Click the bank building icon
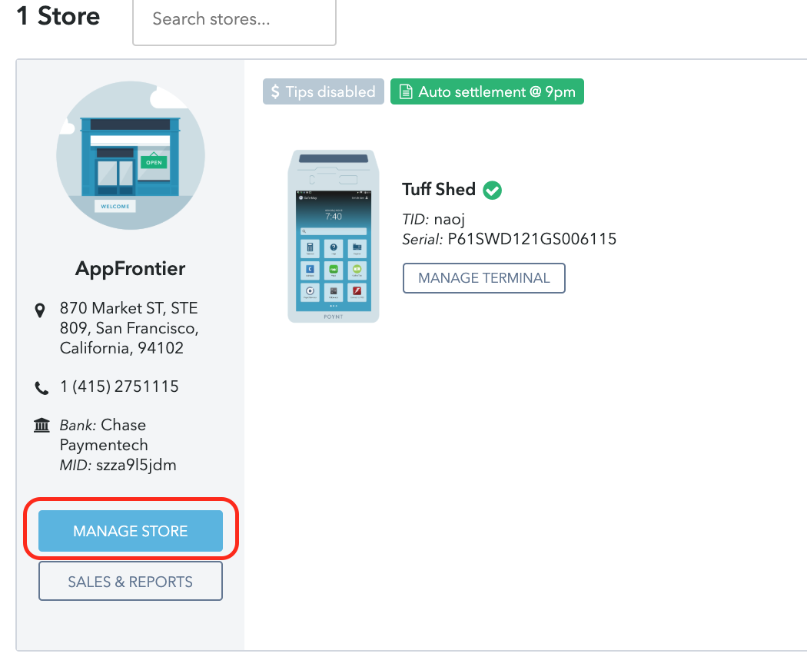807x670 pixels. coord(42,426)
